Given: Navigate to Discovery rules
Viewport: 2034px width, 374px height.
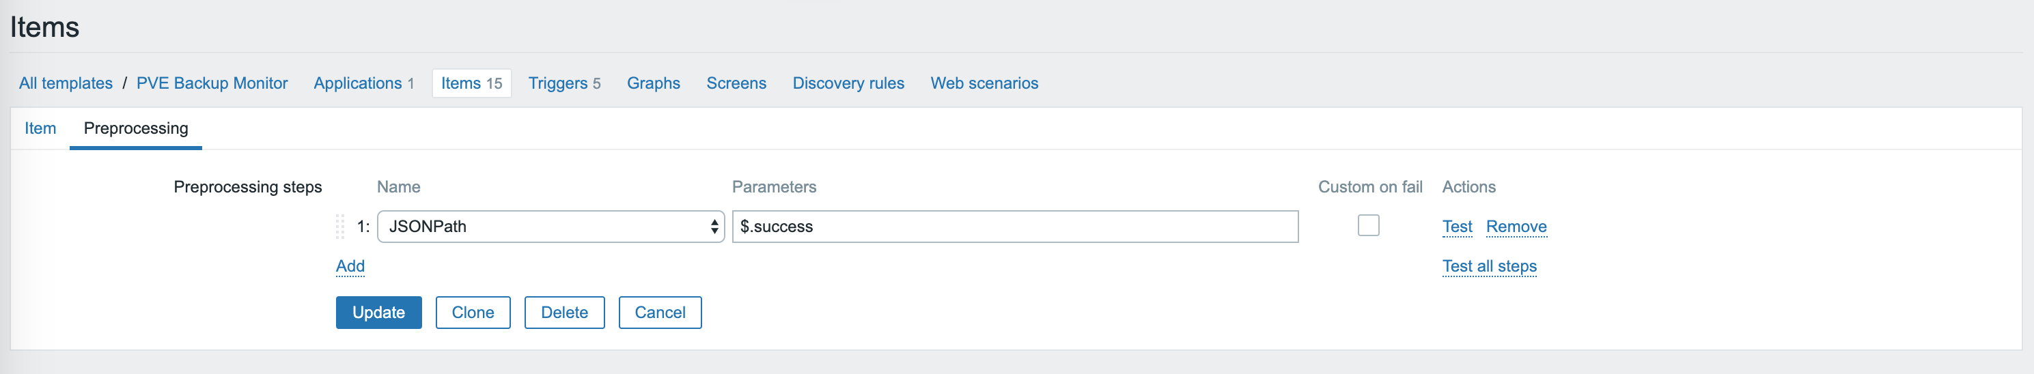Looking at the screenshot, I should [x=848, y=84].
